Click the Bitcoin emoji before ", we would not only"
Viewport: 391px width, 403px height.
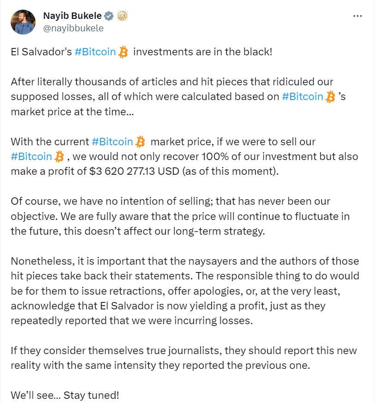(59, 157)
